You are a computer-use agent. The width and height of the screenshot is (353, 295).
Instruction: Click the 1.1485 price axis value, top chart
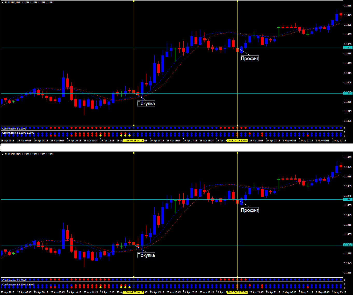(x=348, y=5)
